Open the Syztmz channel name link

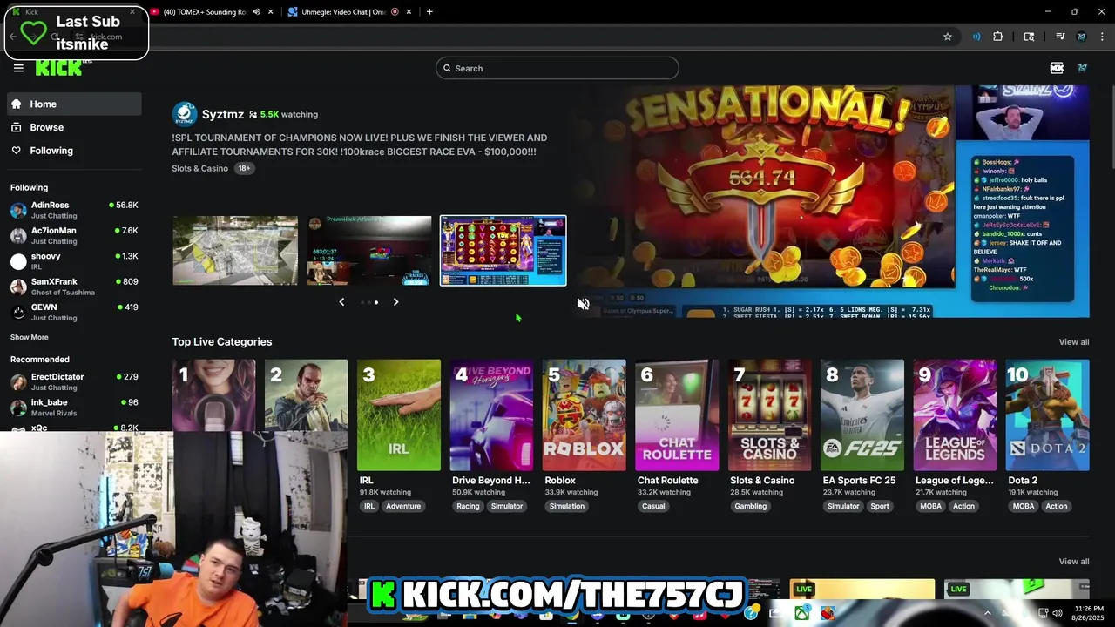223,114
